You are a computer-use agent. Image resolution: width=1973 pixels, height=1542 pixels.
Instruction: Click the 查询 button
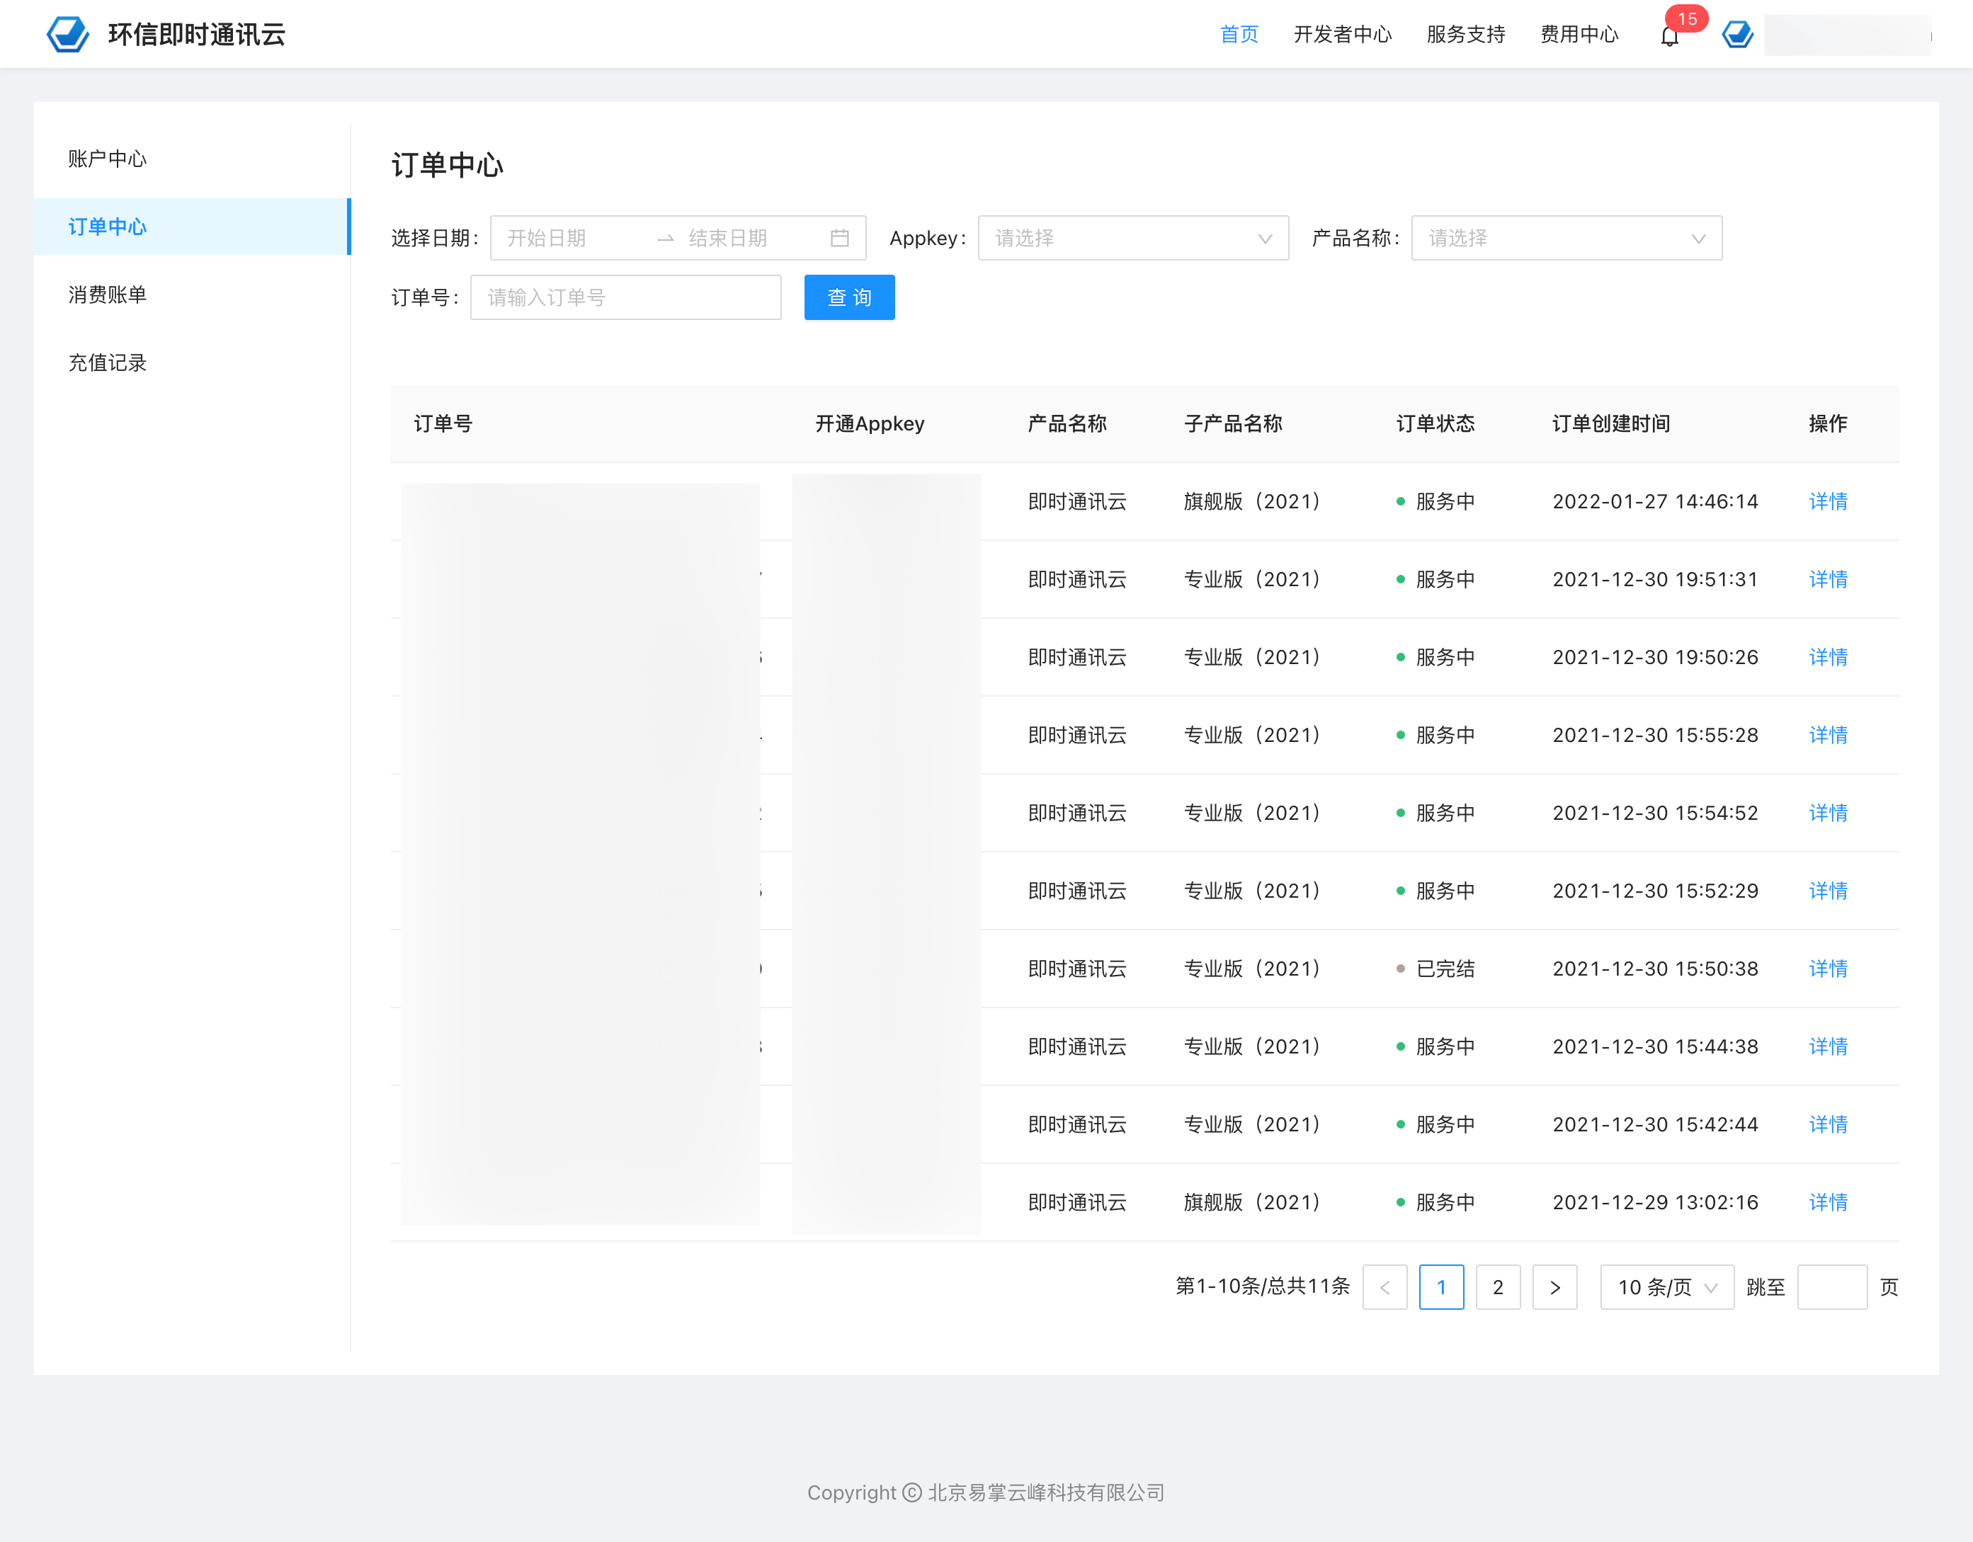tap(849, 297)
